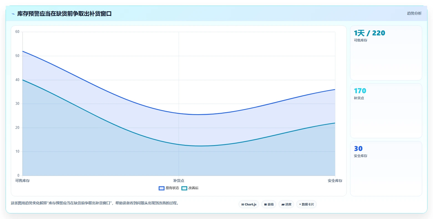Click the 60 y-axis tick label

17,32
